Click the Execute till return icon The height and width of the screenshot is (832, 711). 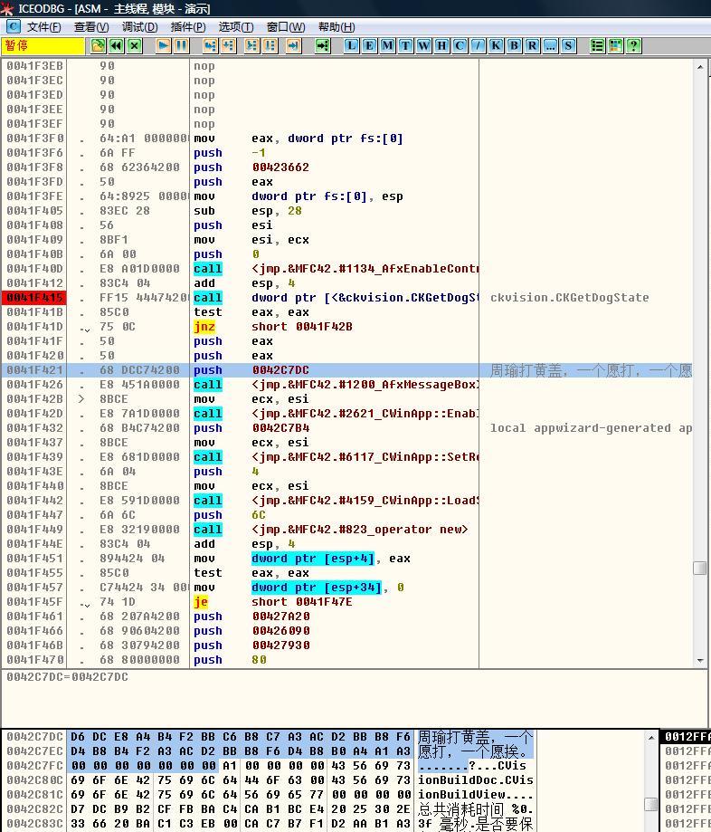(293, 45)
